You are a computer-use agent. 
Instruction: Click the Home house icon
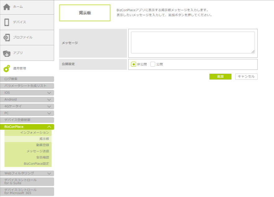(x=7, y=7)
